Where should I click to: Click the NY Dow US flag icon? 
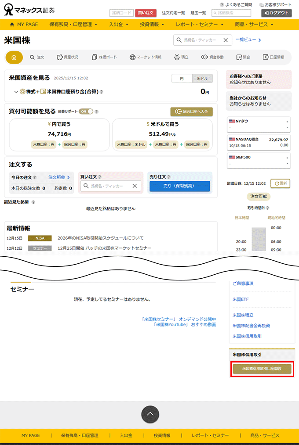[x=232, y=121]
